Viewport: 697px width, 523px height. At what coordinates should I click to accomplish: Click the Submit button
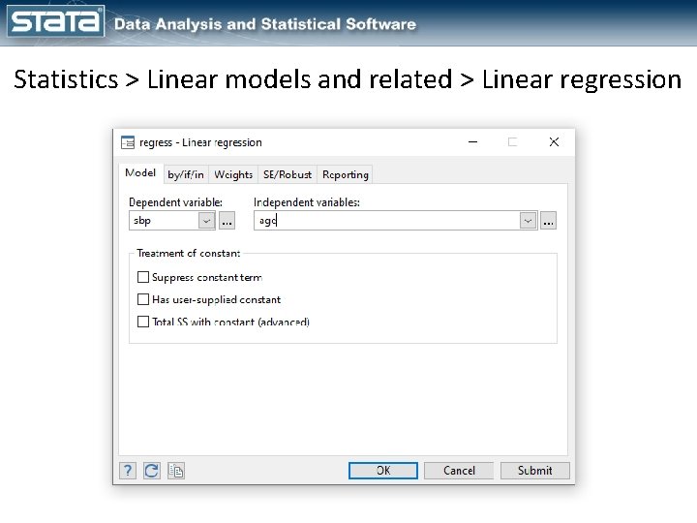[534, 471]
